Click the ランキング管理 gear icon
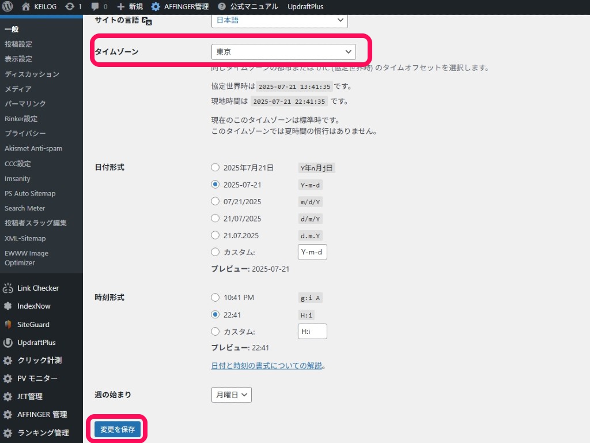Screen dimensions: 590x443 point(8,433)
